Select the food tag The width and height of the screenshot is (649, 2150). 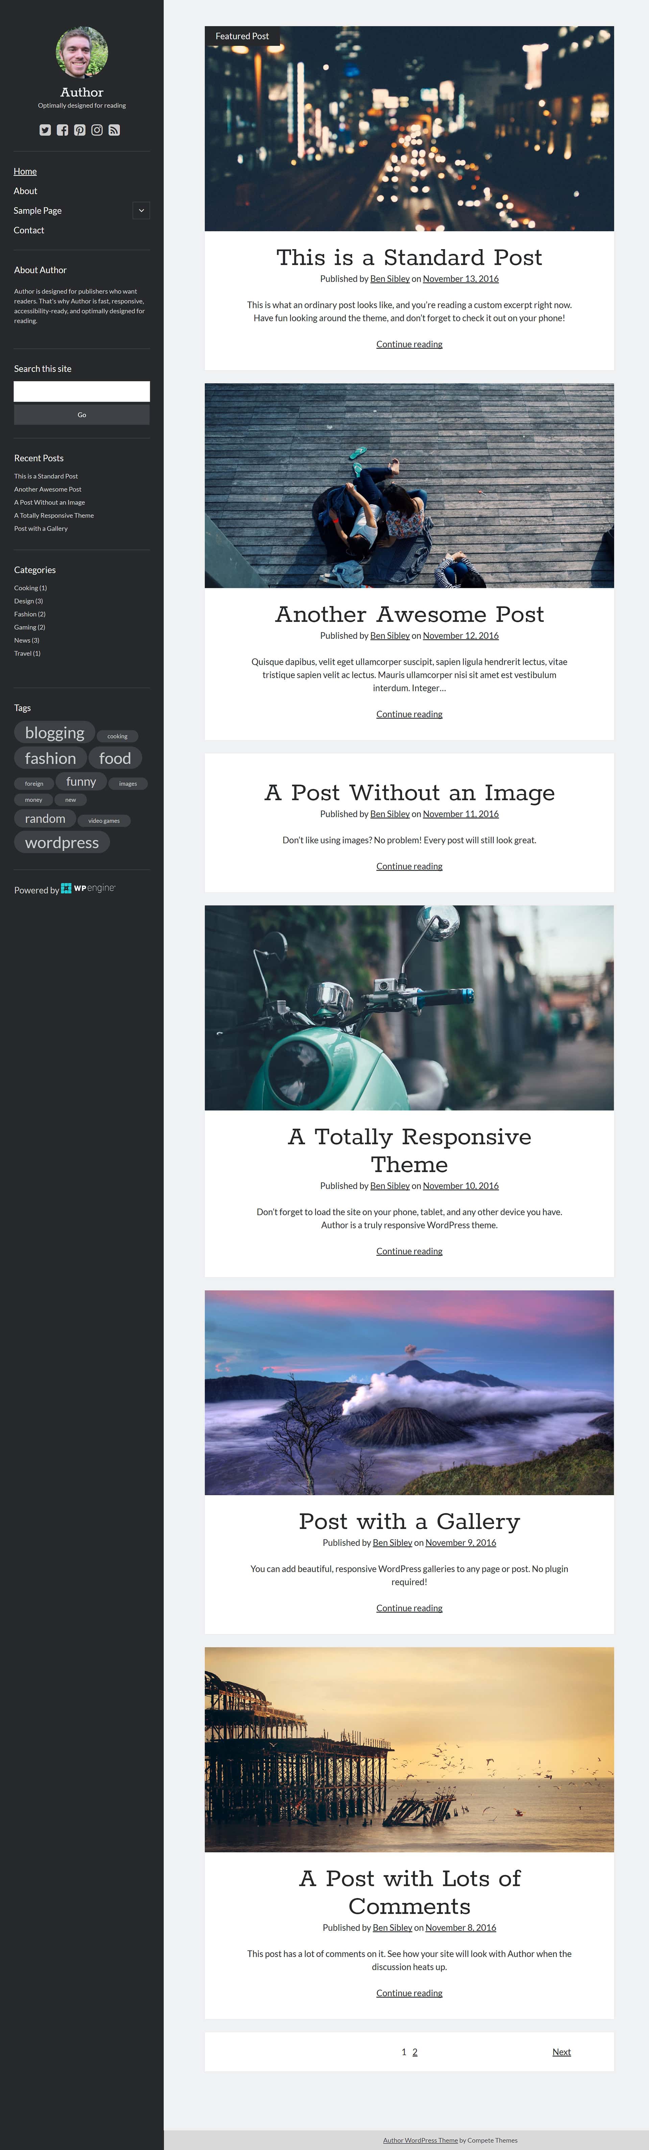click(115, 758)
